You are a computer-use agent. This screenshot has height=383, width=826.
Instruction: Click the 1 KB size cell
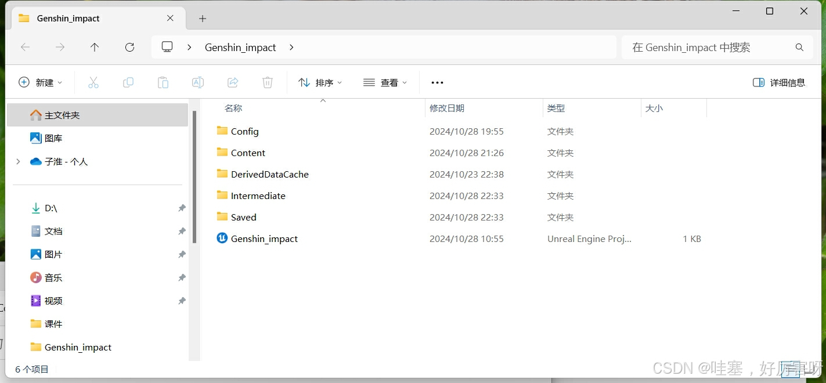coord(692,239)
